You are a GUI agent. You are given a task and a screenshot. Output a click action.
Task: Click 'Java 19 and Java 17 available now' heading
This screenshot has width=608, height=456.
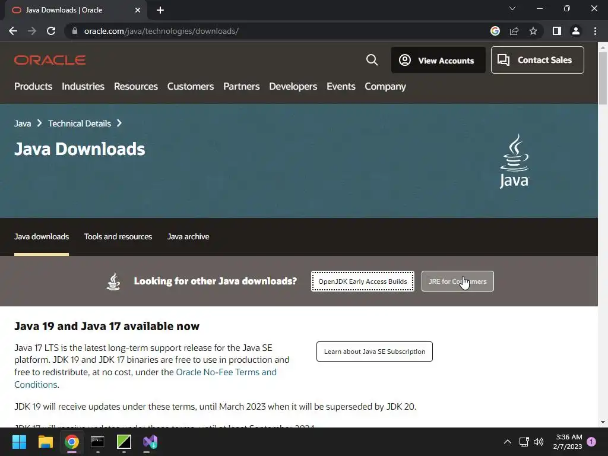pyautogui.click(x=107, y=326)
